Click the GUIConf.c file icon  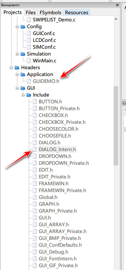(29, 33)
